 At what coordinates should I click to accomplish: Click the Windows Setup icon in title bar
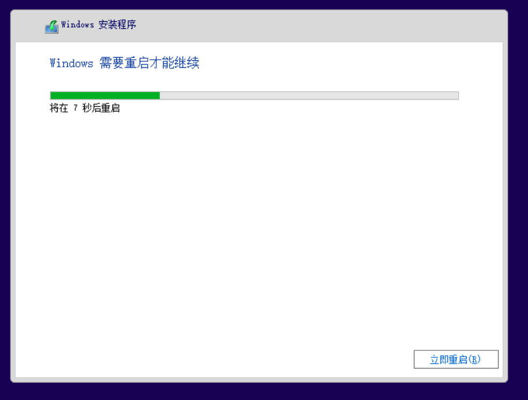pos(52,26)
